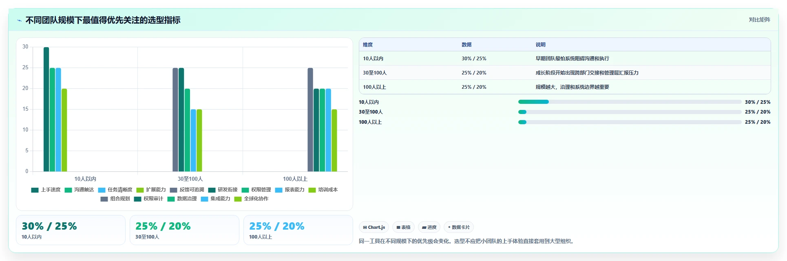Image resolution: width=787 pixels, height=261 pixels.
Task: Toggle the 组合规划 legend entry
Action: click(115, 199)
